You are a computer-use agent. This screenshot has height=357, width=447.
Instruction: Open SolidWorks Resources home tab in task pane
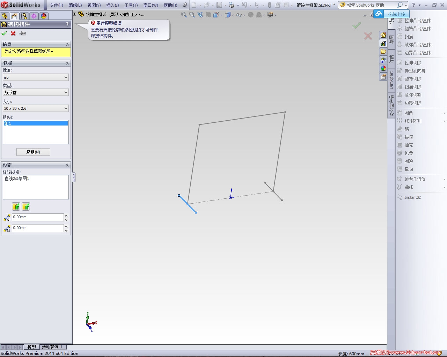point(383,35)
